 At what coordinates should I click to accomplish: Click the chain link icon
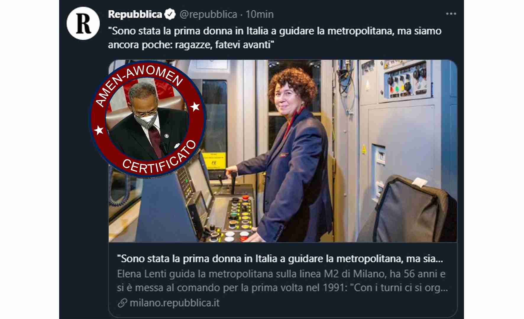pos(122,303)
